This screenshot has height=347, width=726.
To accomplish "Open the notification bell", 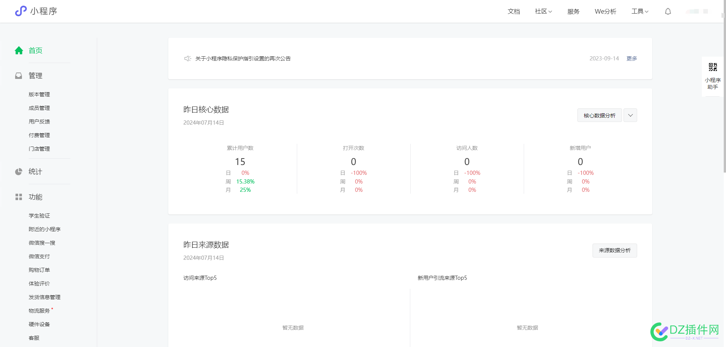I will pos(668,11).
